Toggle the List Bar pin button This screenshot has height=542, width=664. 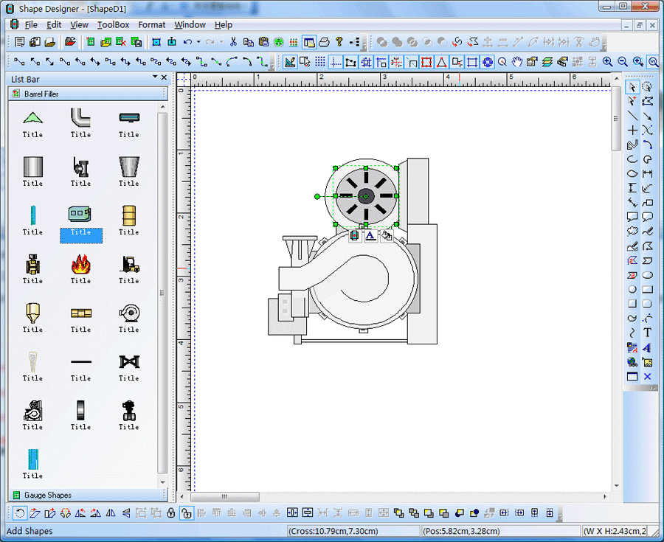click(x=164, y=77)
